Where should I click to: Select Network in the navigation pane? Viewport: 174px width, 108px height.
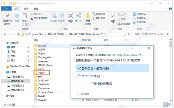click(10, 96)
